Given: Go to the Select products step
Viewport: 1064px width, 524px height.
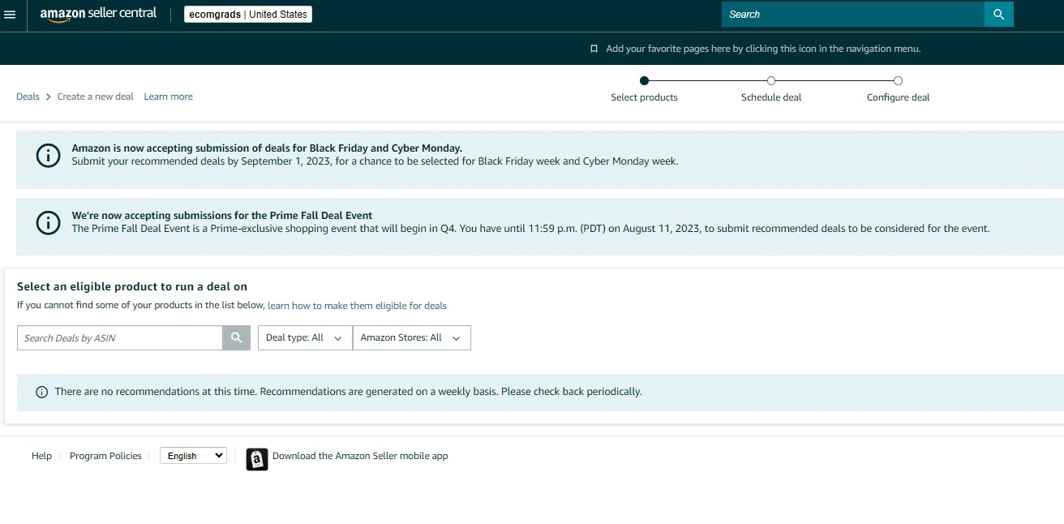Looking at the screenshot, I should pos(644,81).
